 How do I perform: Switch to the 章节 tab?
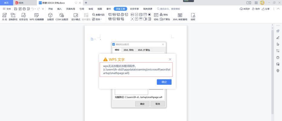[109, 9]
